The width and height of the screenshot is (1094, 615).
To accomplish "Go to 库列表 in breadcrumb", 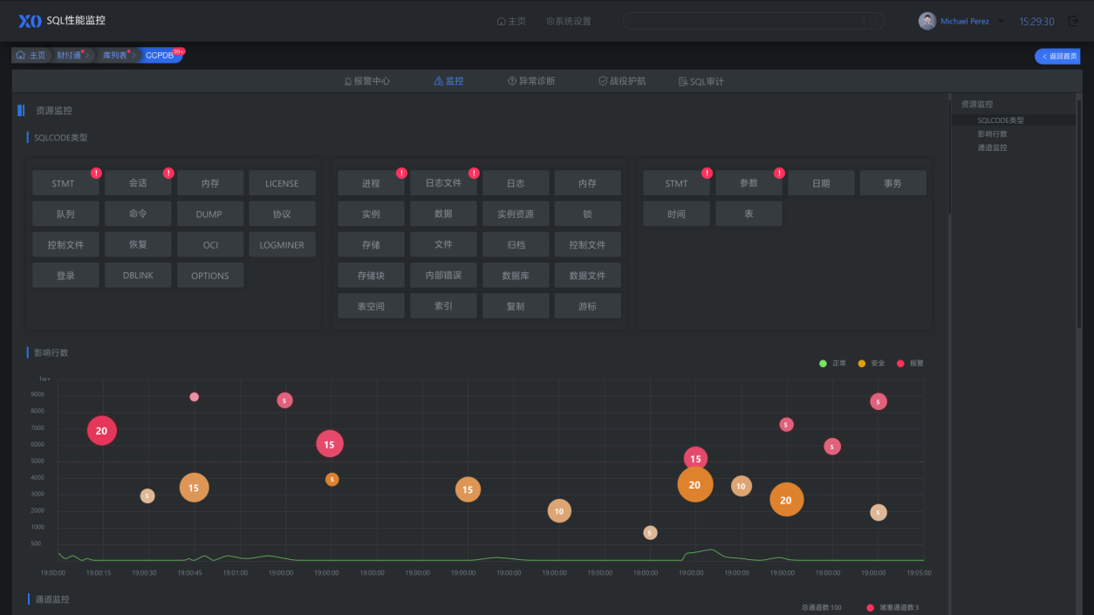I will (x=114, y=55).
